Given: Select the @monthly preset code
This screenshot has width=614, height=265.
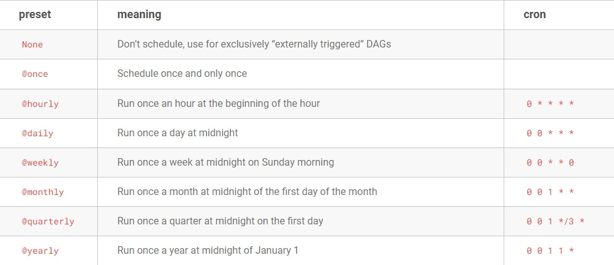Looking at the screenshot, I should (43, 192).
